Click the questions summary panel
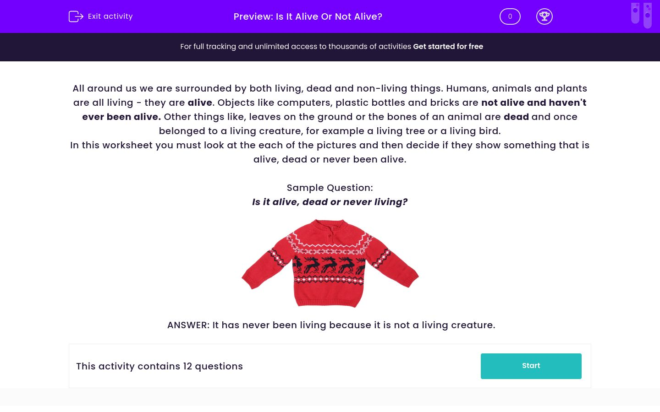660x412 pixels. click(330, 366)
